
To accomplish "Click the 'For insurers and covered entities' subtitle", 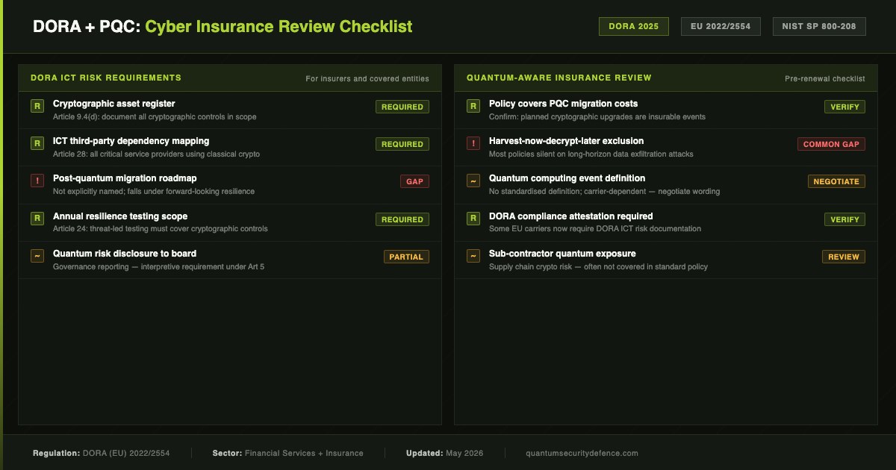I will click(x=367, y=78).
